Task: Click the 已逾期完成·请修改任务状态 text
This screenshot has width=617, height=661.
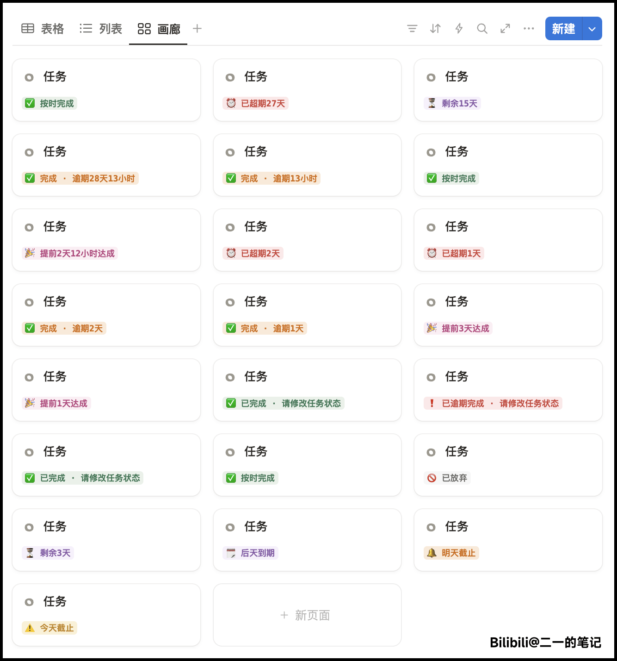Action: [500, 403]
